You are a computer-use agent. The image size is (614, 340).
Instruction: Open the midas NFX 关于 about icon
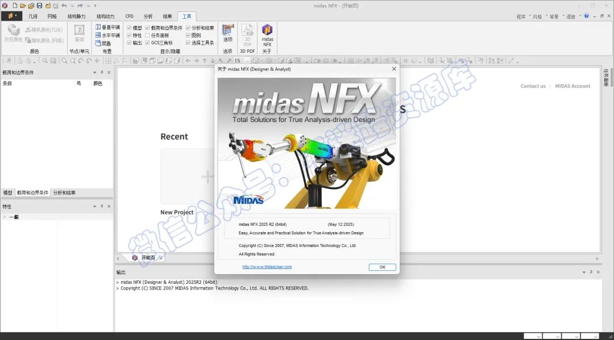267,35
